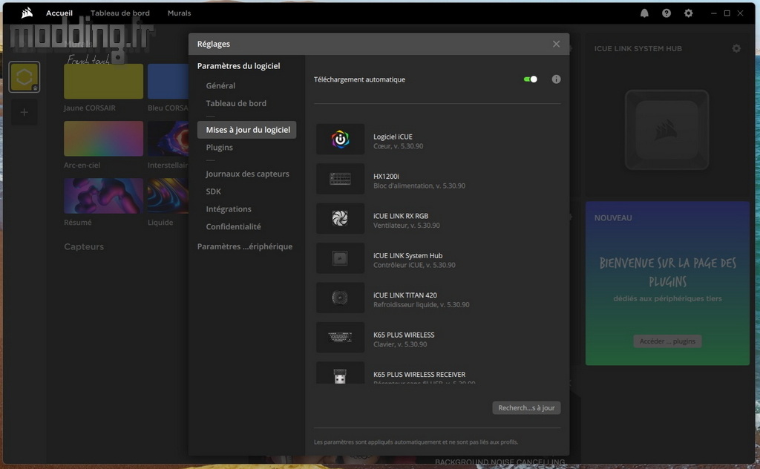
Task: Select the yellow hexagon profile icon
Action: [x=24, y=77]
